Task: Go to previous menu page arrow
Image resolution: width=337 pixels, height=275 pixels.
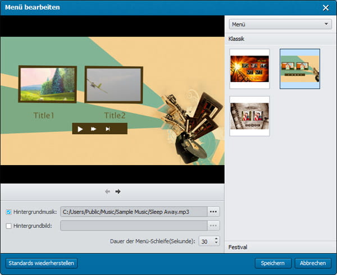Action: pyautogui.click(x=108, y=191)
